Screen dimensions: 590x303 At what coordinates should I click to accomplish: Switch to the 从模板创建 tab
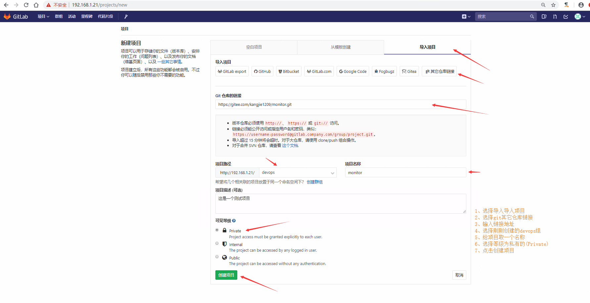coord(340,47)
